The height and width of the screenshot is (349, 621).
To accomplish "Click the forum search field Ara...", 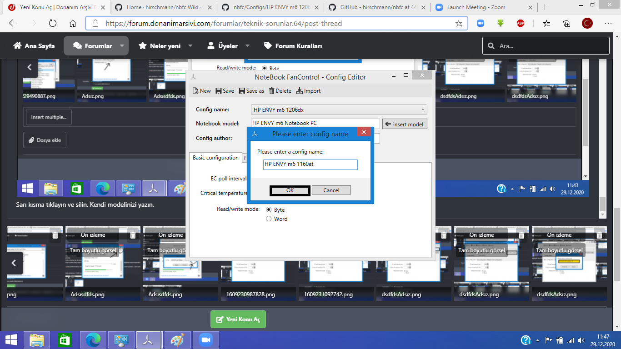I will coord(546,46).
